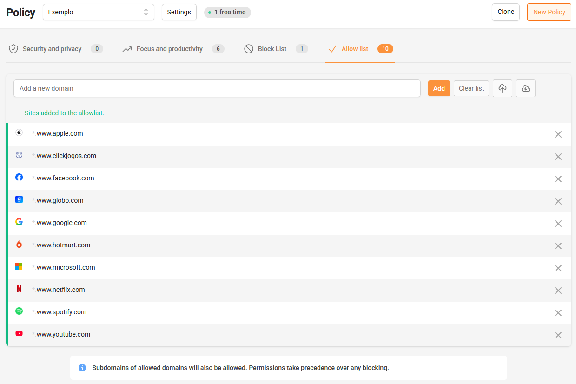The width and height of the screenshot is (576, 384).
Task: Click the Hotmart flame icon
Action: 19,245
